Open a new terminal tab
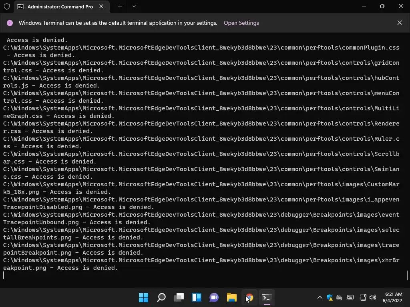 (120, 6)
